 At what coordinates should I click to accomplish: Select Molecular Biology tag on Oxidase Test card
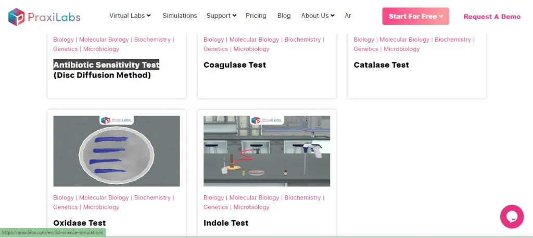[x=104, y=197]
